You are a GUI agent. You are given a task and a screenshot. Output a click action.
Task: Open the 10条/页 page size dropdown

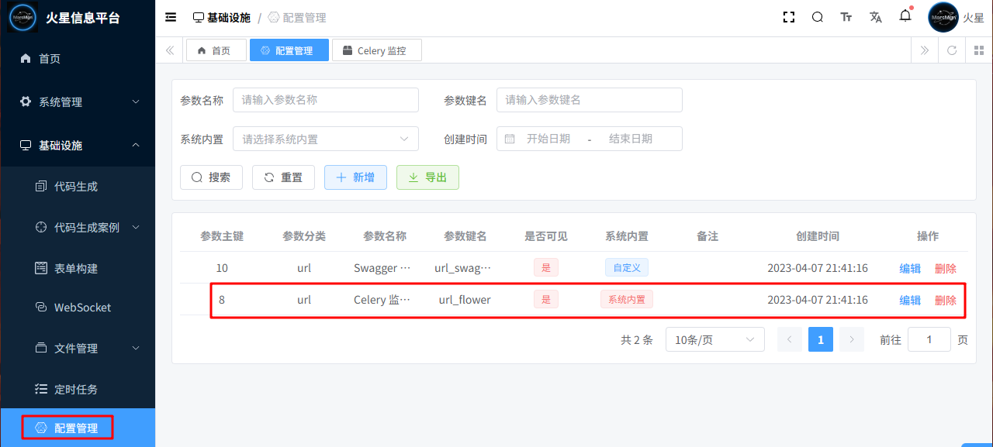pyautogui.click(x=714, y=339)
